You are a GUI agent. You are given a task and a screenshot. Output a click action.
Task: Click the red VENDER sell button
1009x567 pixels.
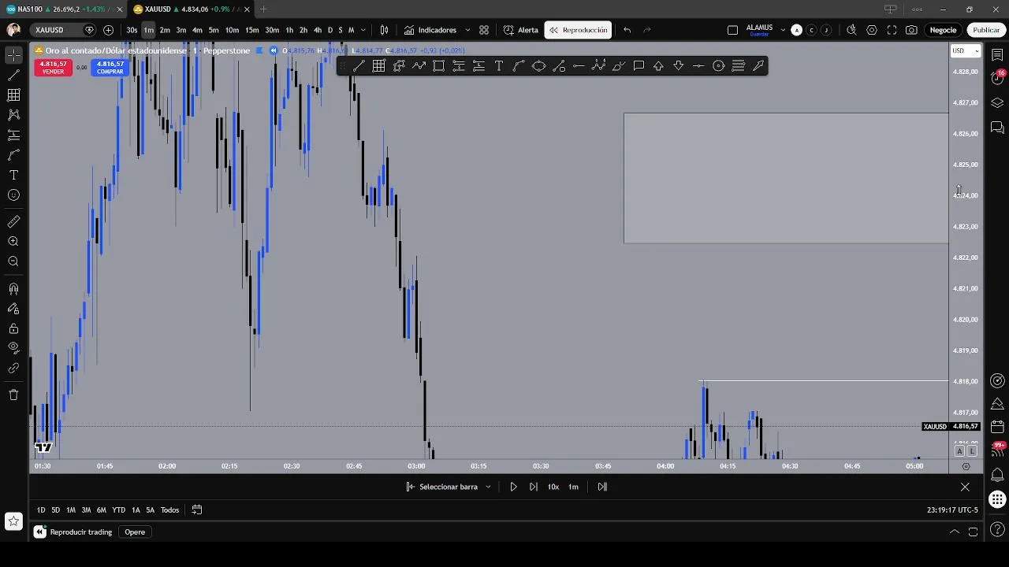coord(54,68)
